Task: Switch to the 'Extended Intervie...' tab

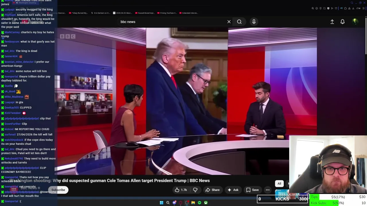Action: click(189, 13)
